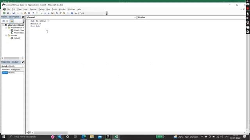Open the Edit menu
This screenshot has width=250, height=140.
(x=14, y=9)
